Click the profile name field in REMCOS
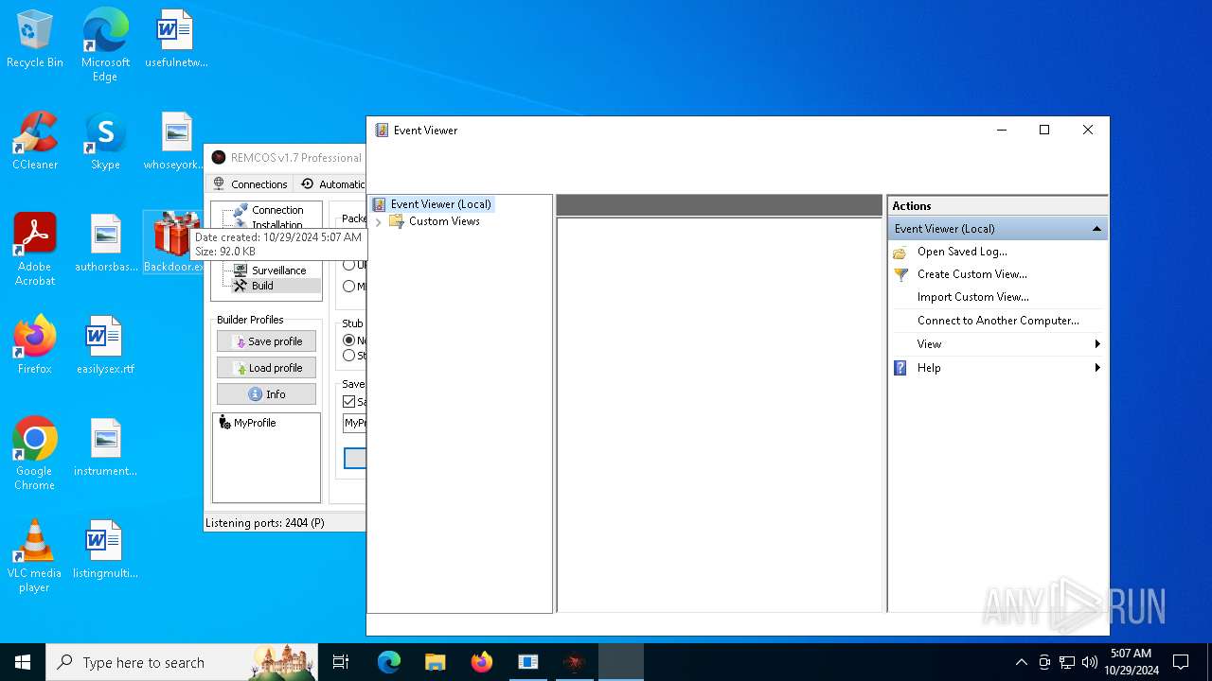This screenshot has width=1212, height=681. [x=354, y=424]
